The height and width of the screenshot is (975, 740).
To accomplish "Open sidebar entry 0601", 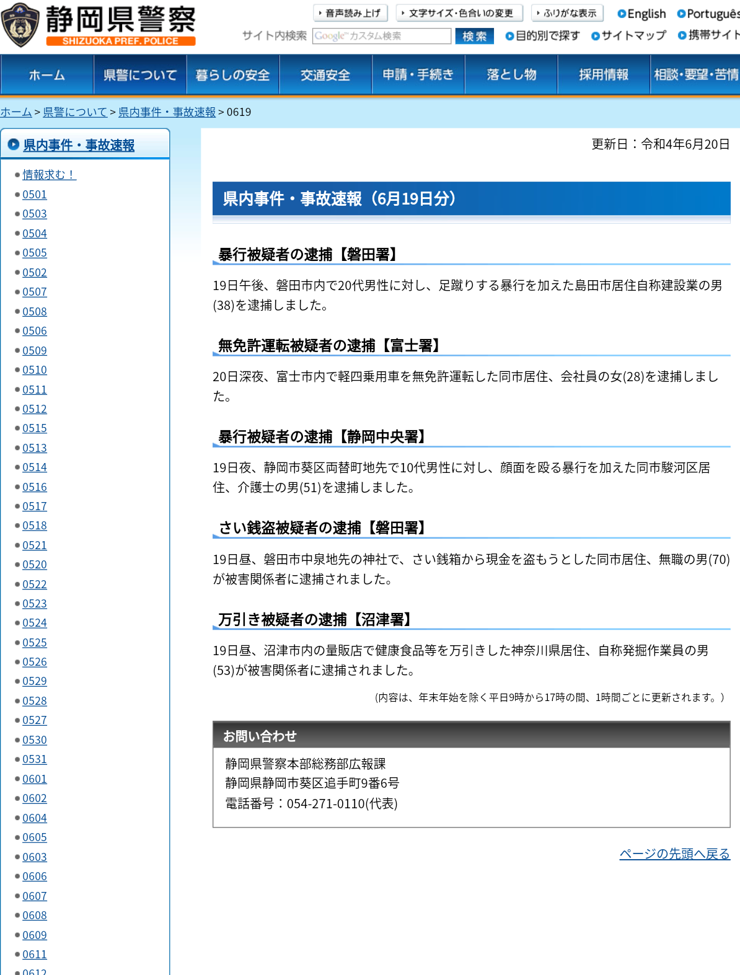I will coord(35,779).
